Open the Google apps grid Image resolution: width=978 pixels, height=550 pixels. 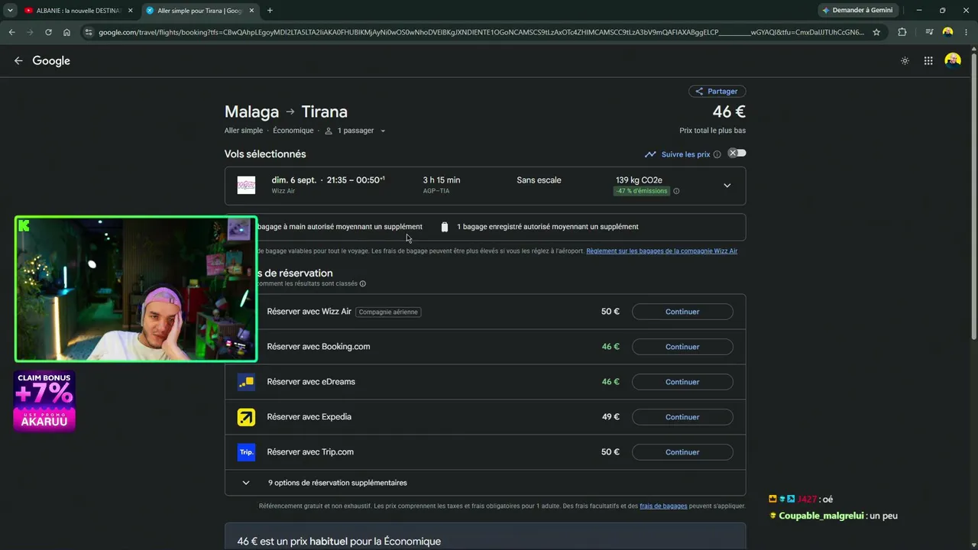pyautogui.click(x=928, y=61)
